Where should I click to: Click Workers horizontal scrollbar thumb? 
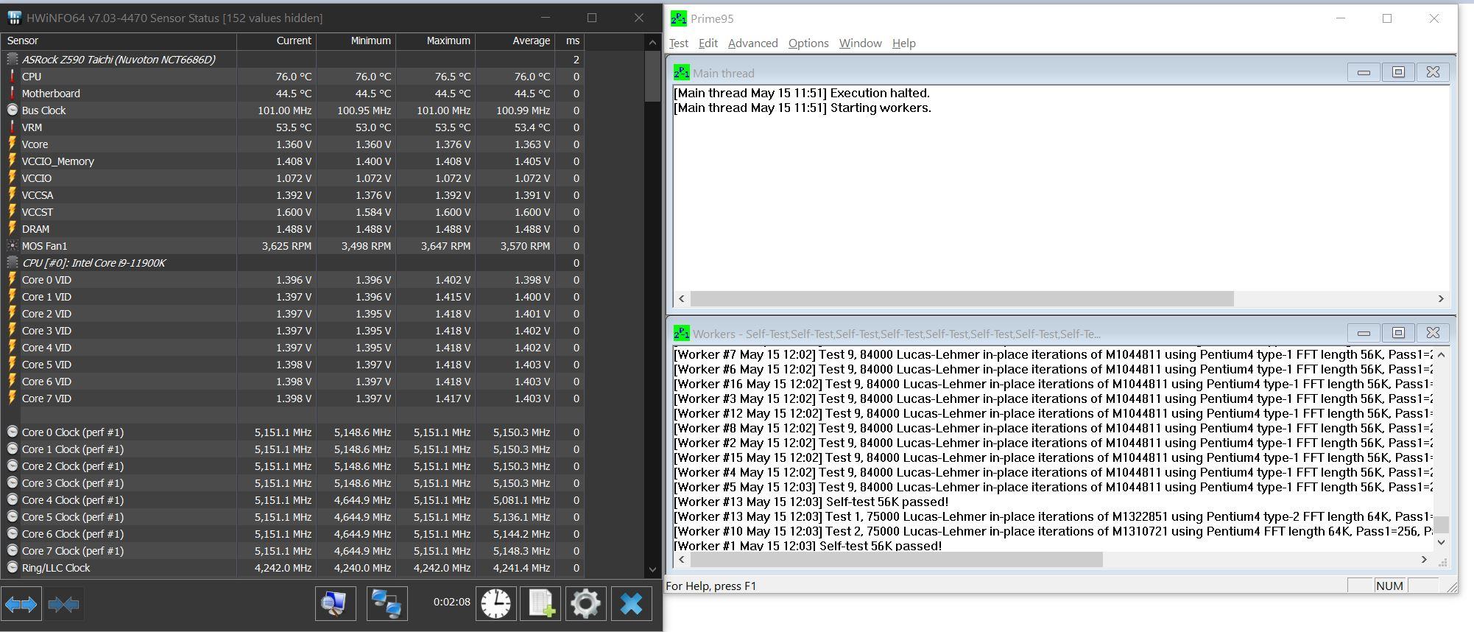896,560
